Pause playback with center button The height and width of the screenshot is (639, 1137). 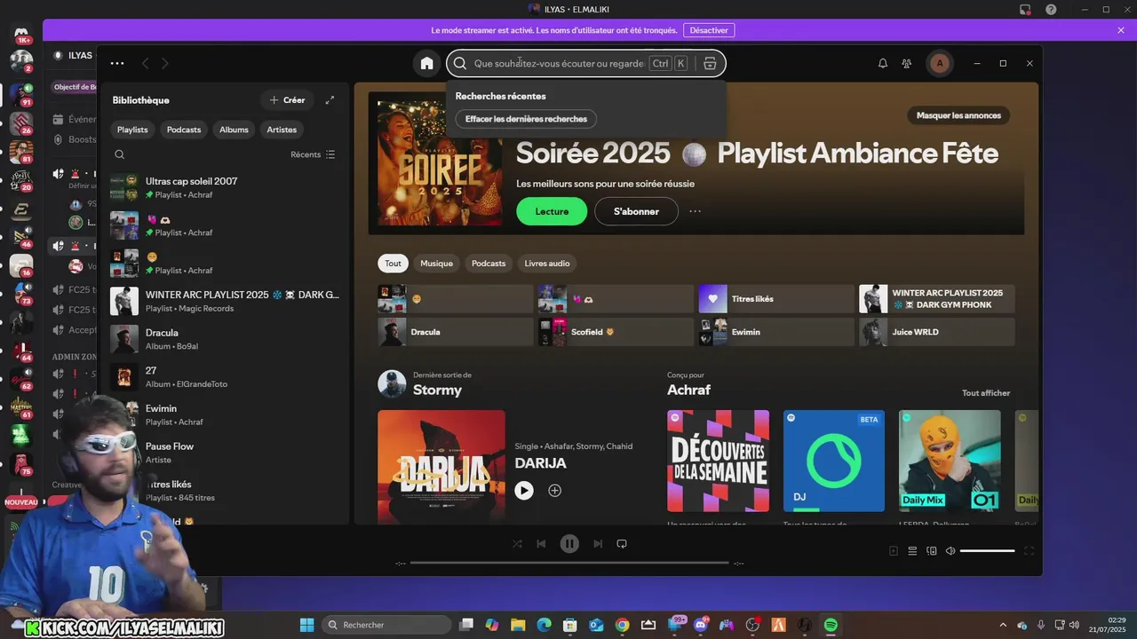coord(569,544)
